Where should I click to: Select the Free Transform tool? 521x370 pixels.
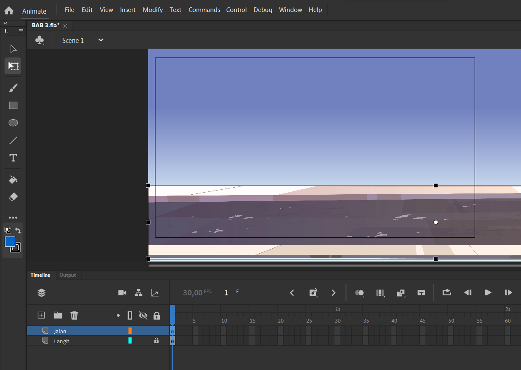[13, 66]
